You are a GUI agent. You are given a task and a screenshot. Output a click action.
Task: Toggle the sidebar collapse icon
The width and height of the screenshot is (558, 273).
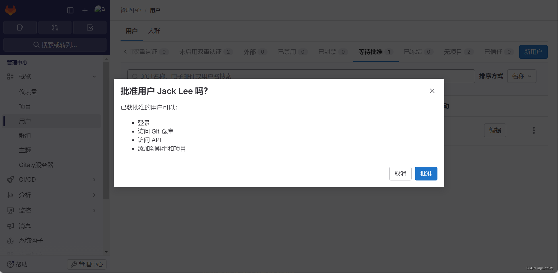coord(70,10)
